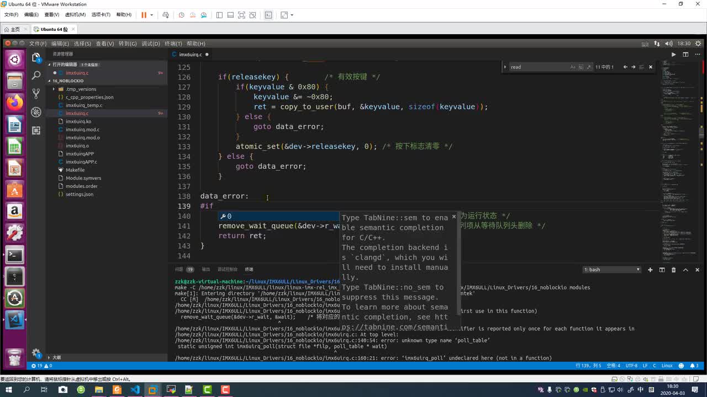This screenshot has width=707, height=397.
Task: Maximize the terminal panel with up chevron
Action: coord(685,270)
